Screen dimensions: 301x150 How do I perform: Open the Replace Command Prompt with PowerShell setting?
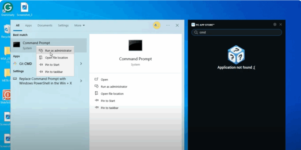pyautogui.click(x=45, y=81)
